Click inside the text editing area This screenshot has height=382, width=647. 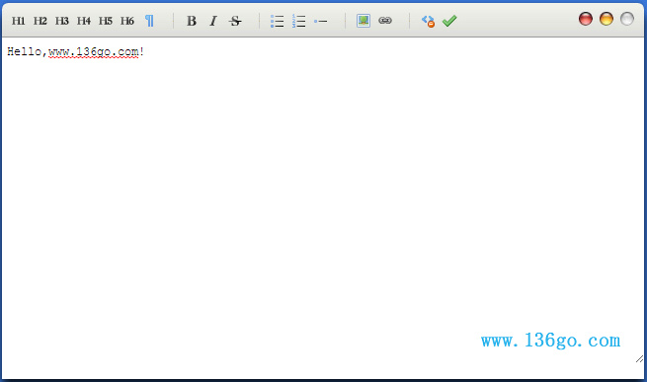coord(323,206)
